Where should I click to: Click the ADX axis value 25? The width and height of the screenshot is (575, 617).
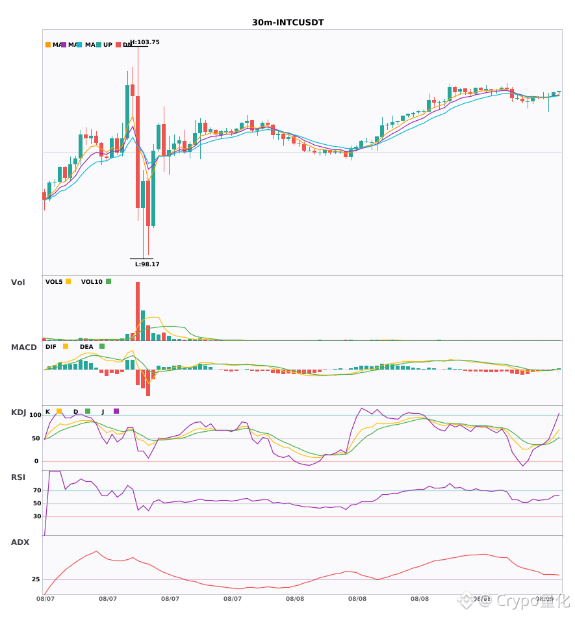tap(36, 579)
